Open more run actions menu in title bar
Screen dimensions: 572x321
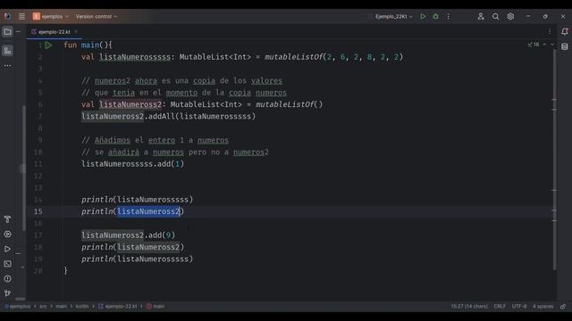pos(449,16)
